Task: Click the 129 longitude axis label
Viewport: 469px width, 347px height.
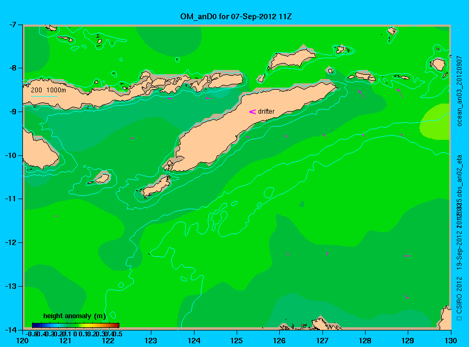Action: pyautogui.click(x=408, y=341)
